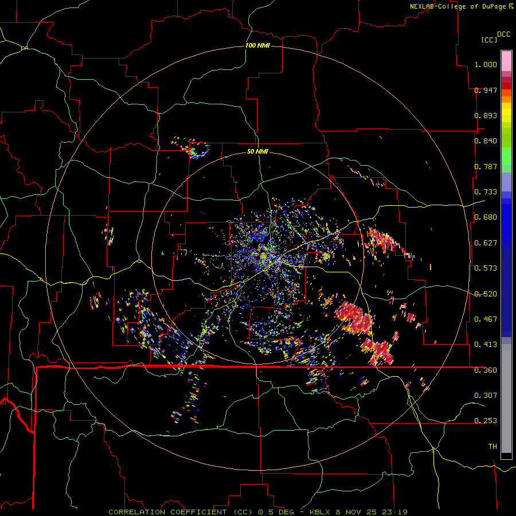Select the 0.307 scale value

tap(486, 395)
